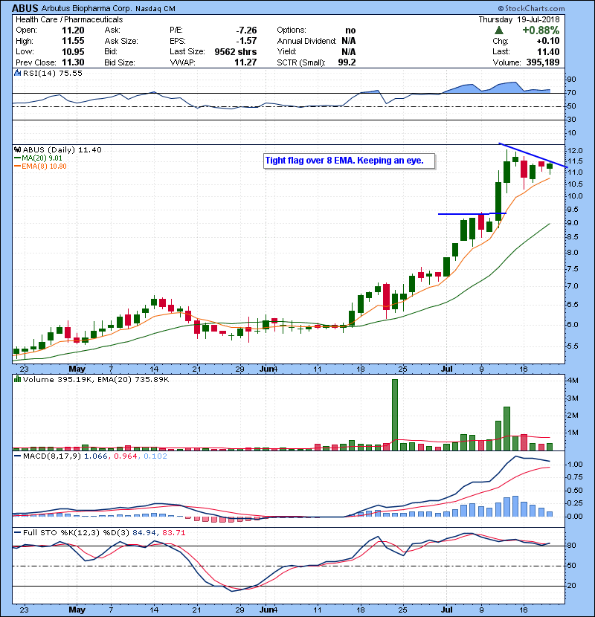
Task: Click the candlestick icon beside ABUS (Daily)
Action: coord(17,150)
